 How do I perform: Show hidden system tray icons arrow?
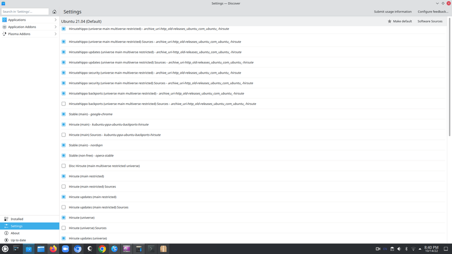click(420, 249)
